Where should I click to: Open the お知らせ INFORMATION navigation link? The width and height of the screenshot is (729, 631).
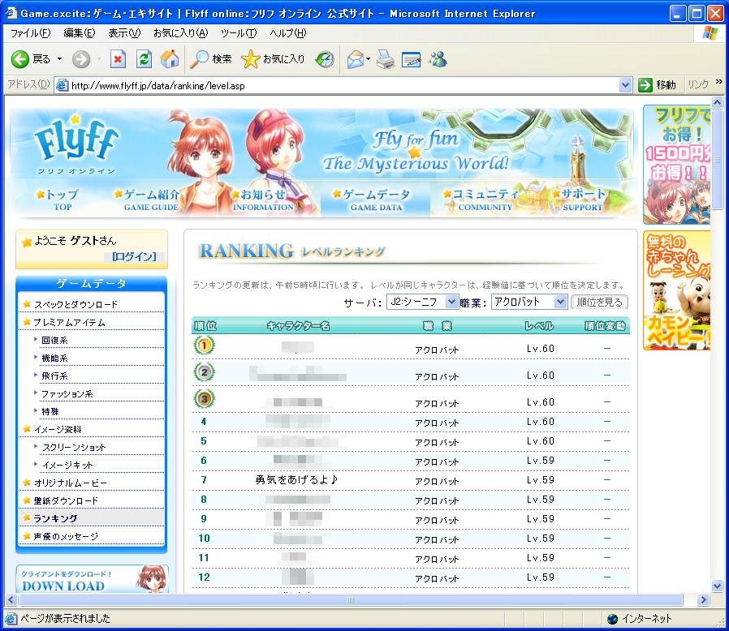tap(262, 200)
